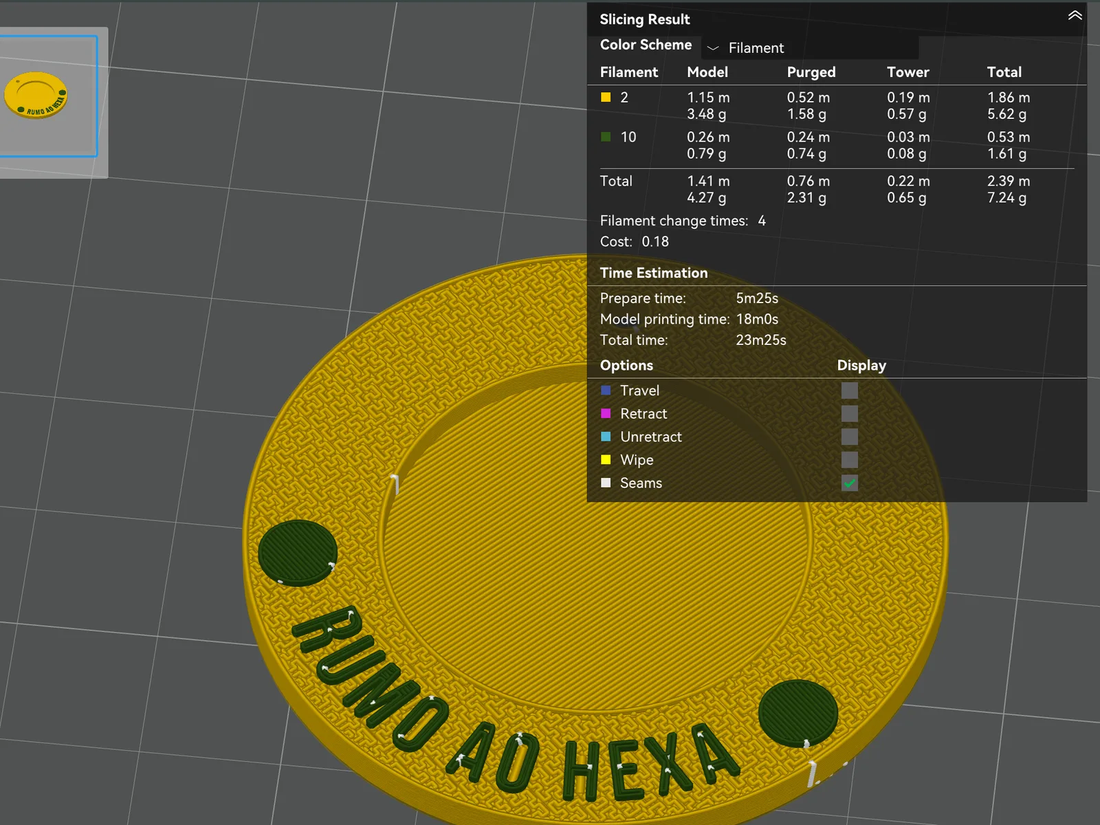Click the green filament 10 color swatch

[606, 137]
